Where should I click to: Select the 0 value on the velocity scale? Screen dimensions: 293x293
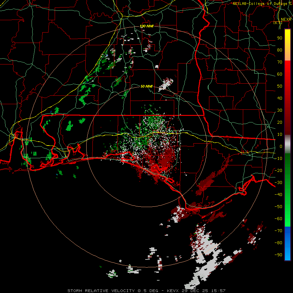coord(281,146)
